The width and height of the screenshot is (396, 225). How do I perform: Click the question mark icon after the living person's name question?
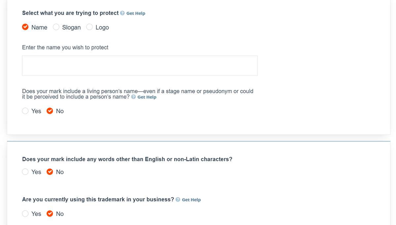(133, 97)
